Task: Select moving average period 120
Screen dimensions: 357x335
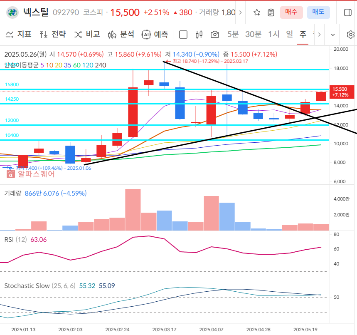Action: pyautogui.click(x=88, y=65)
